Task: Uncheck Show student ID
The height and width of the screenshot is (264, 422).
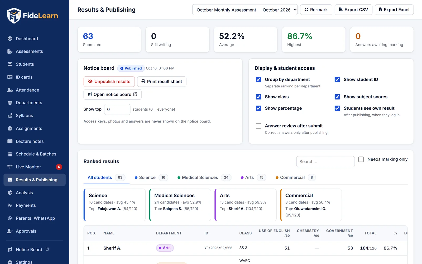Action: tap(337, 79)
